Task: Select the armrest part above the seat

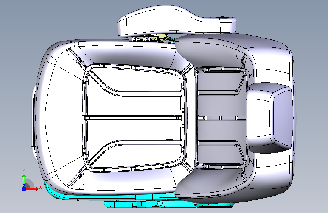Action: click(177, 21)
